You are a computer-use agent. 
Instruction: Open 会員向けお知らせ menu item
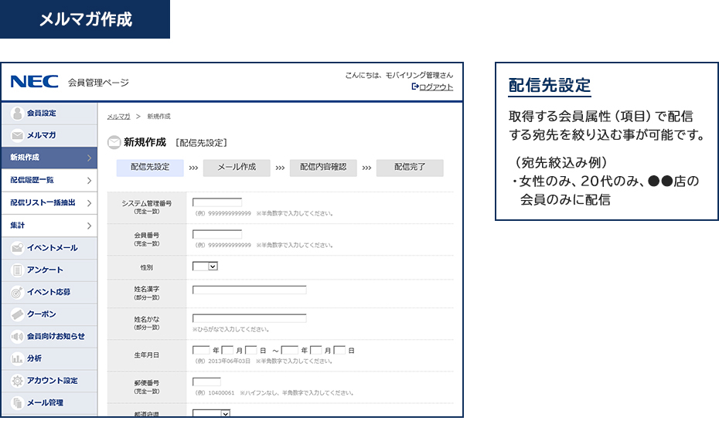pos(49,337)
